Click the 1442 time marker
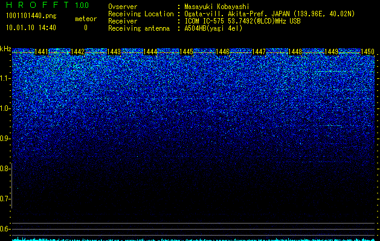380x241 pixels. (77, 52)
